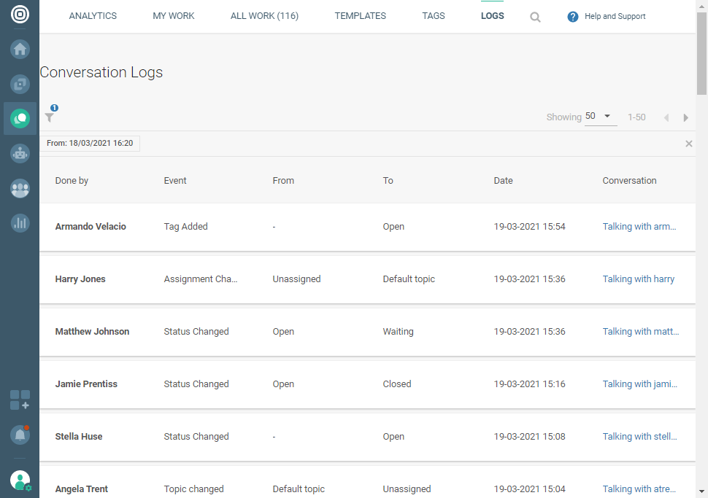Click the notifications bell icon

(20, 435)
